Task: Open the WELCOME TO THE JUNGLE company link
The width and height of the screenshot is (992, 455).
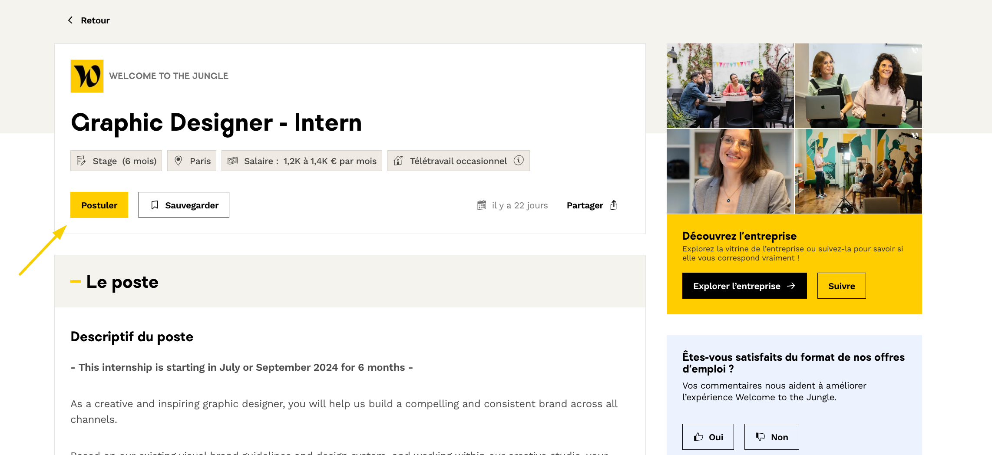Action: click(169, 76)
